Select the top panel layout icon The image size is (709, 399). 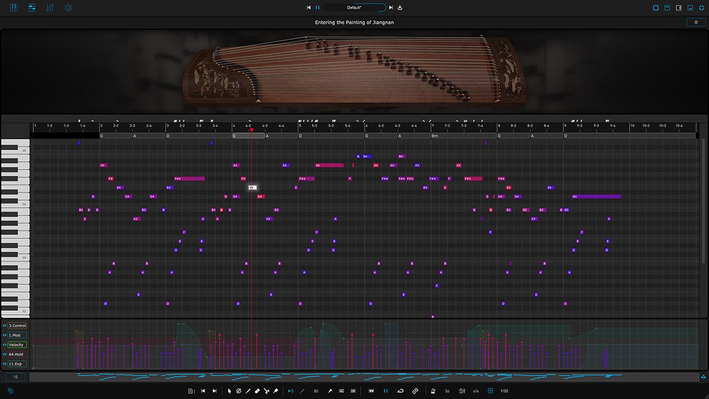click(x=667, y=8)
